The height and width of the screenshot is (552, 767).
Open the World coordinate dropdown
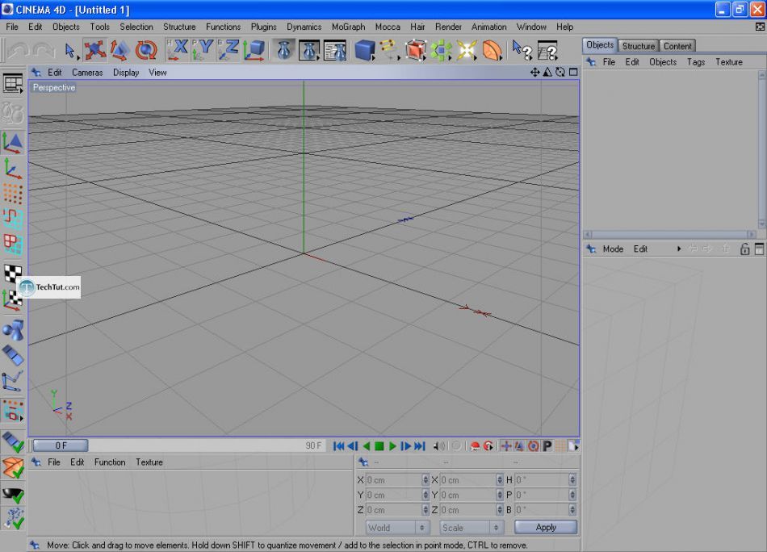click(x=396, y=528)
